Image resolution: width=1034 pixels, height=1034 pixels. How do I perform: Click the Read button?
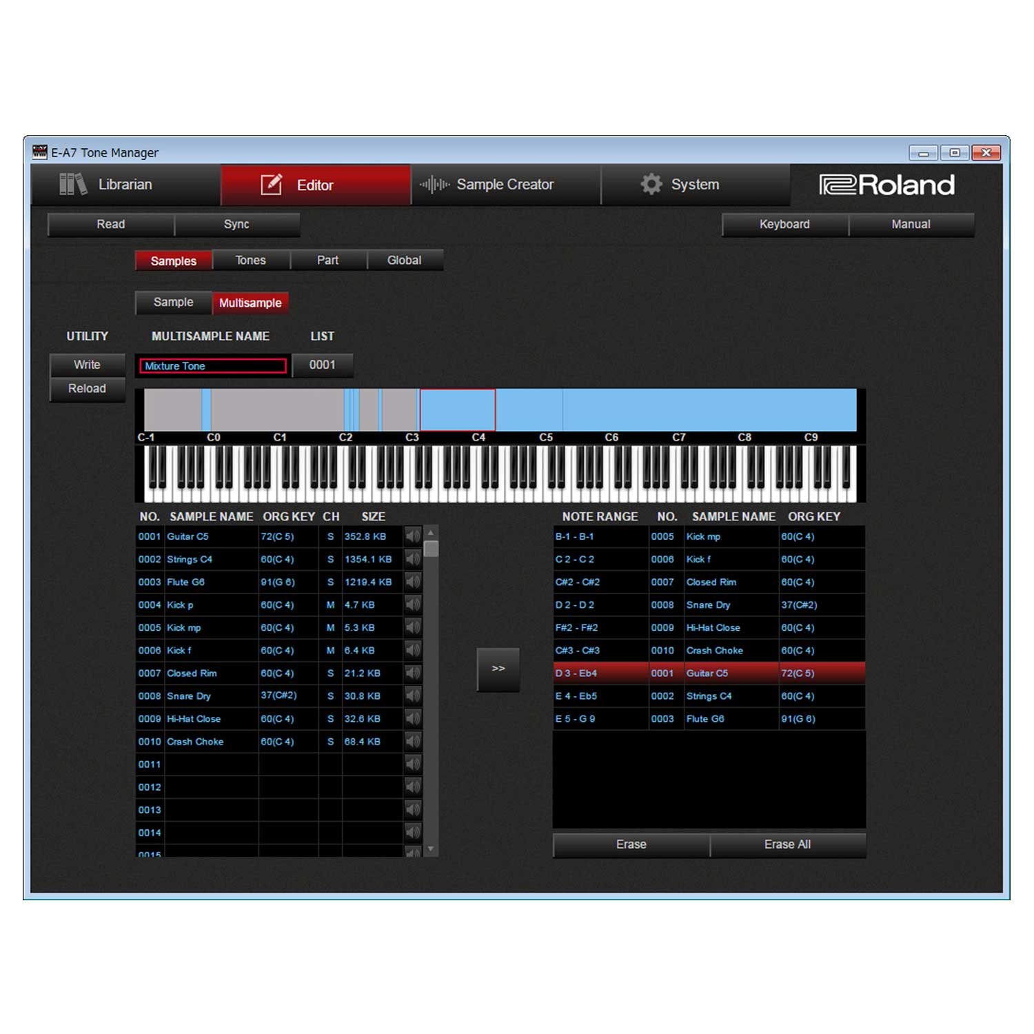click(111, 225)
